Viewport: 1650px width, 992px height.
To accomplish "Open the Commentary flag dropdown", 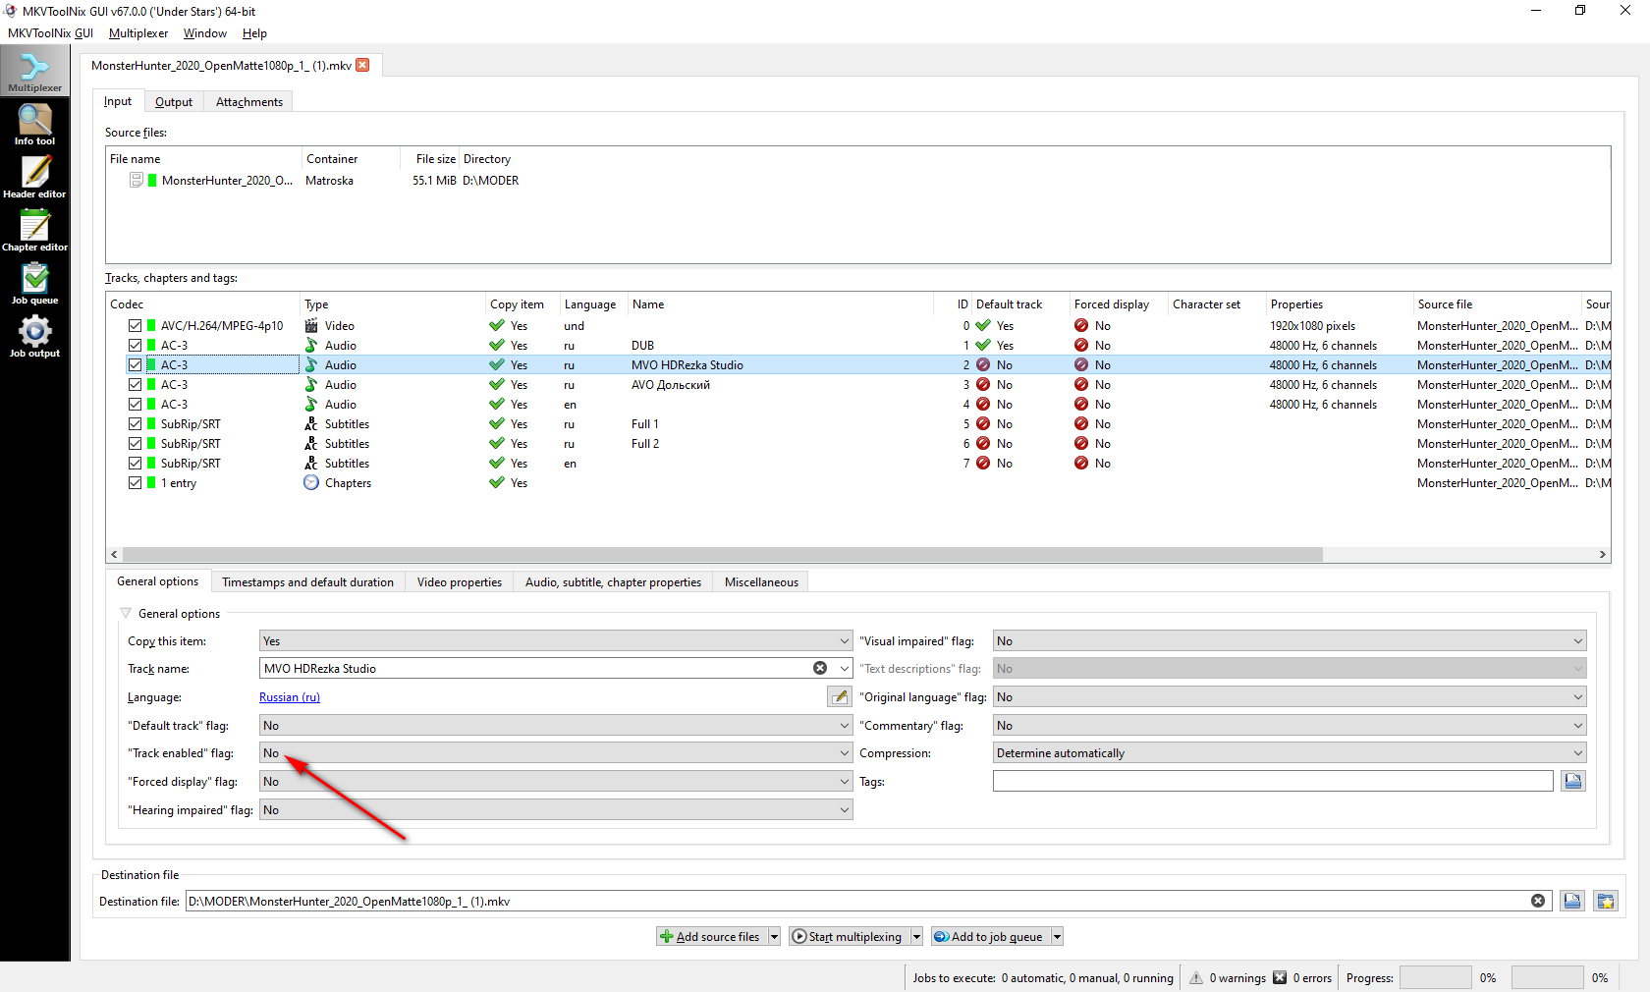I will pos(1290,725).
